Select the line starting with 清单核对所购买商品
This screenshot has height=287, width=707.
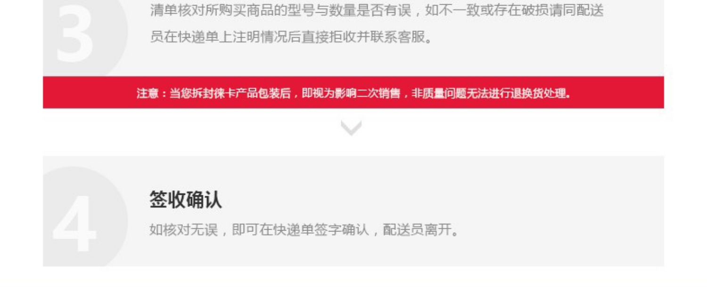[377, 10]
